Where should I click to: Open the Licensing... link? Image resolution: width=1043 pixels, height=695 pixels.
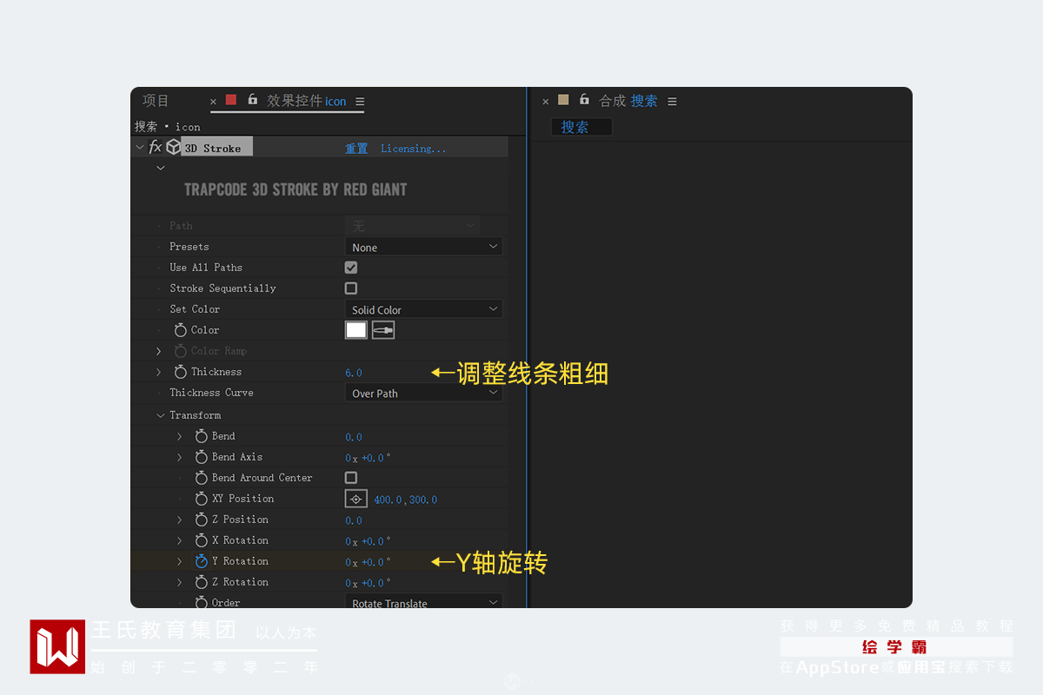(414, 149)
